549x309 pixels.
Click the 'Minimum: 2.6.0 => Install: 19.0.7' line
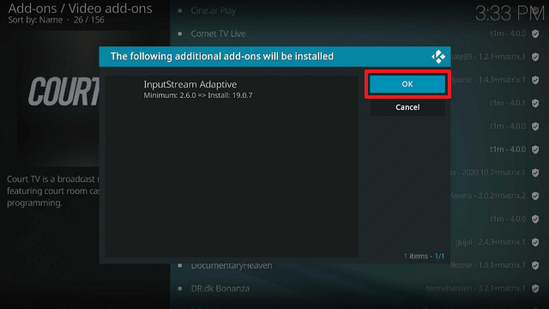pos(198,95)
